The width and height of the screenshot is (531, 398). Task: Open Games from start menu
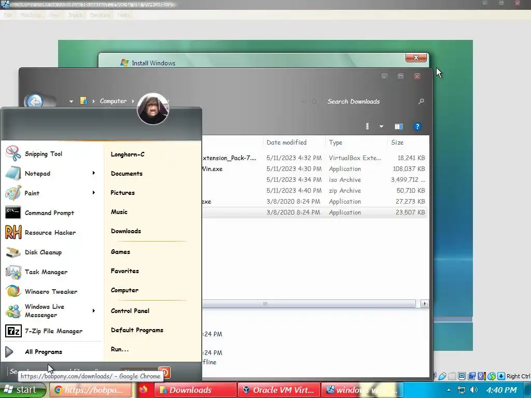point(120,252)
